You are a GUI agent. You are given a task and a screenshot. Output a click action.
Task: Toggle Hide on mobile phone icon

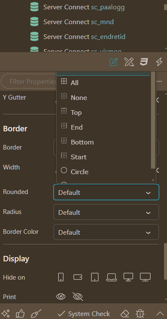coord(61,277)
